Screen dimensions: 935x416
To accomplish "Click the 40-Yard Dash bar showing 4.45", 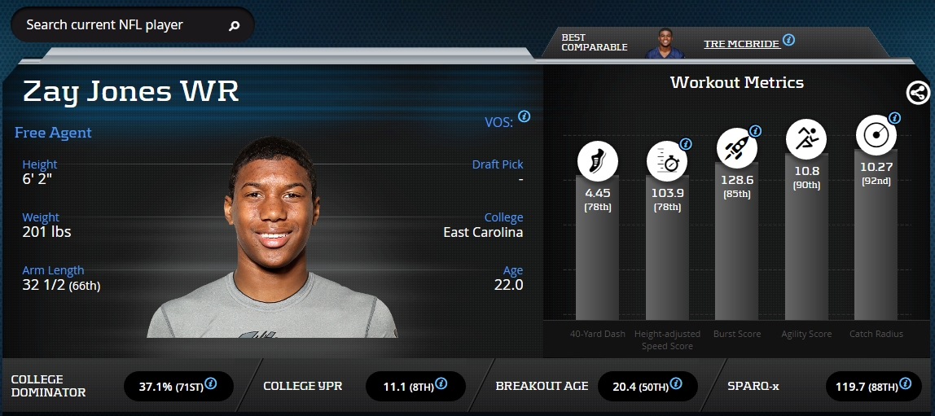I will click(x=598, y=248).
